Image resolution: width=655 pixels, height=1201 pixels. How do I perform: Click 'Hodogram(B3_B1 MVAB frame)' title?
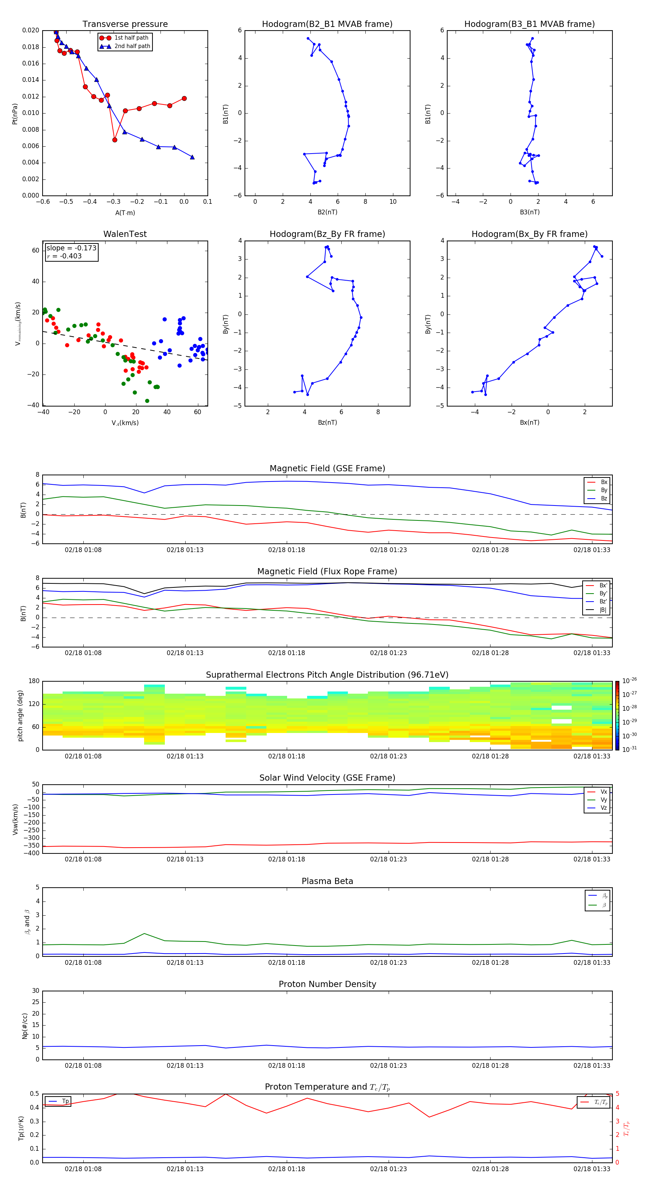[529, 24]
